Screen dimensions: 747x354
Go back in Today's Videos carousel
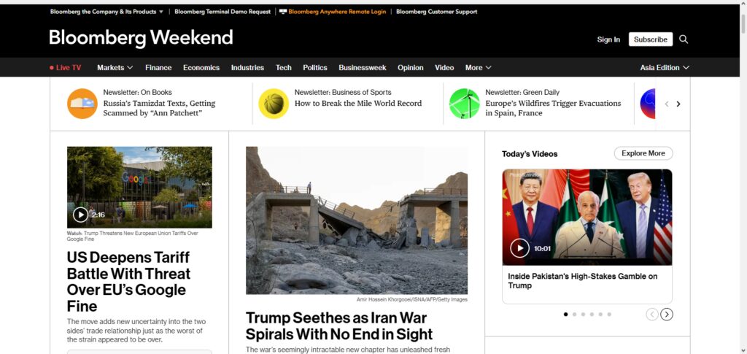(652, 315)
